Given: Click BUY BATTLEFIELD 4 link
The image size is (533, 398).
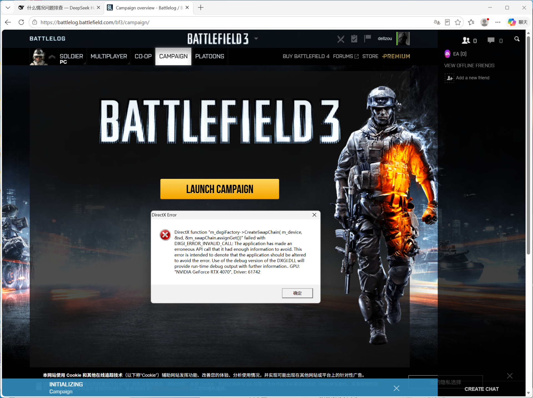Looking at the screenshot, I should [x=306, y=56].
